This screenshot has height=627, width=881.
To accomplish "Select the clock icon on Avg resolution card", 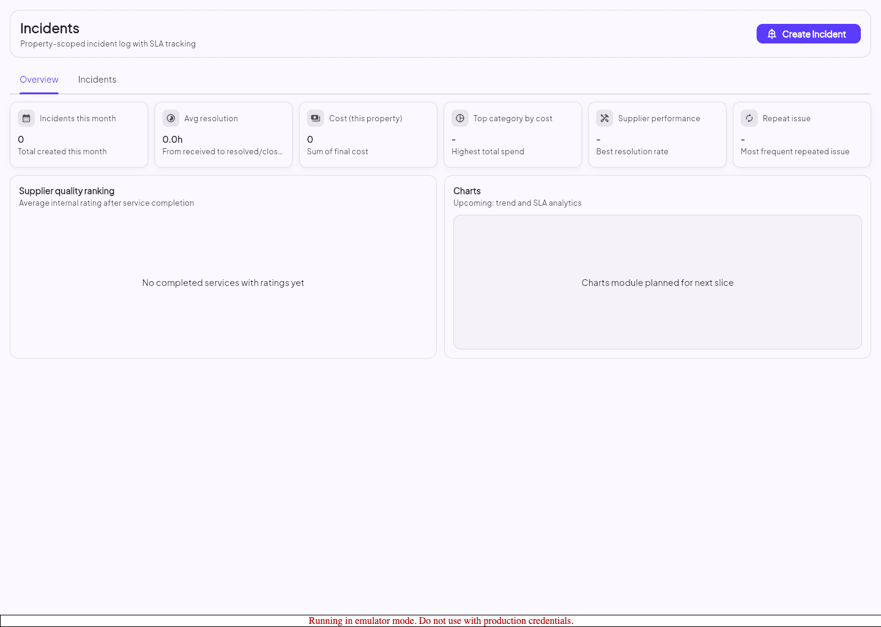I will (x=171, y=118).
